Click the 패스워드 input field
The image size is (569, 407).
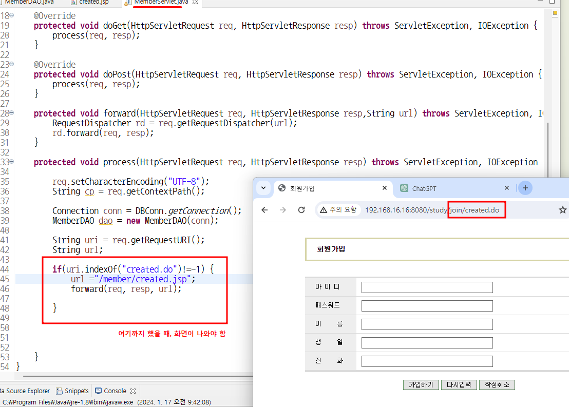pyautogui.click(x=427, y=306)
